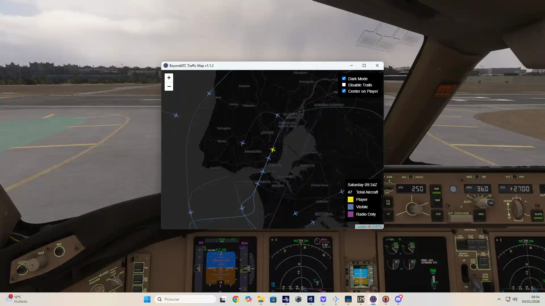
Task: Open the purple checkmark taskbar app
Action: click(x=323, y=299)
